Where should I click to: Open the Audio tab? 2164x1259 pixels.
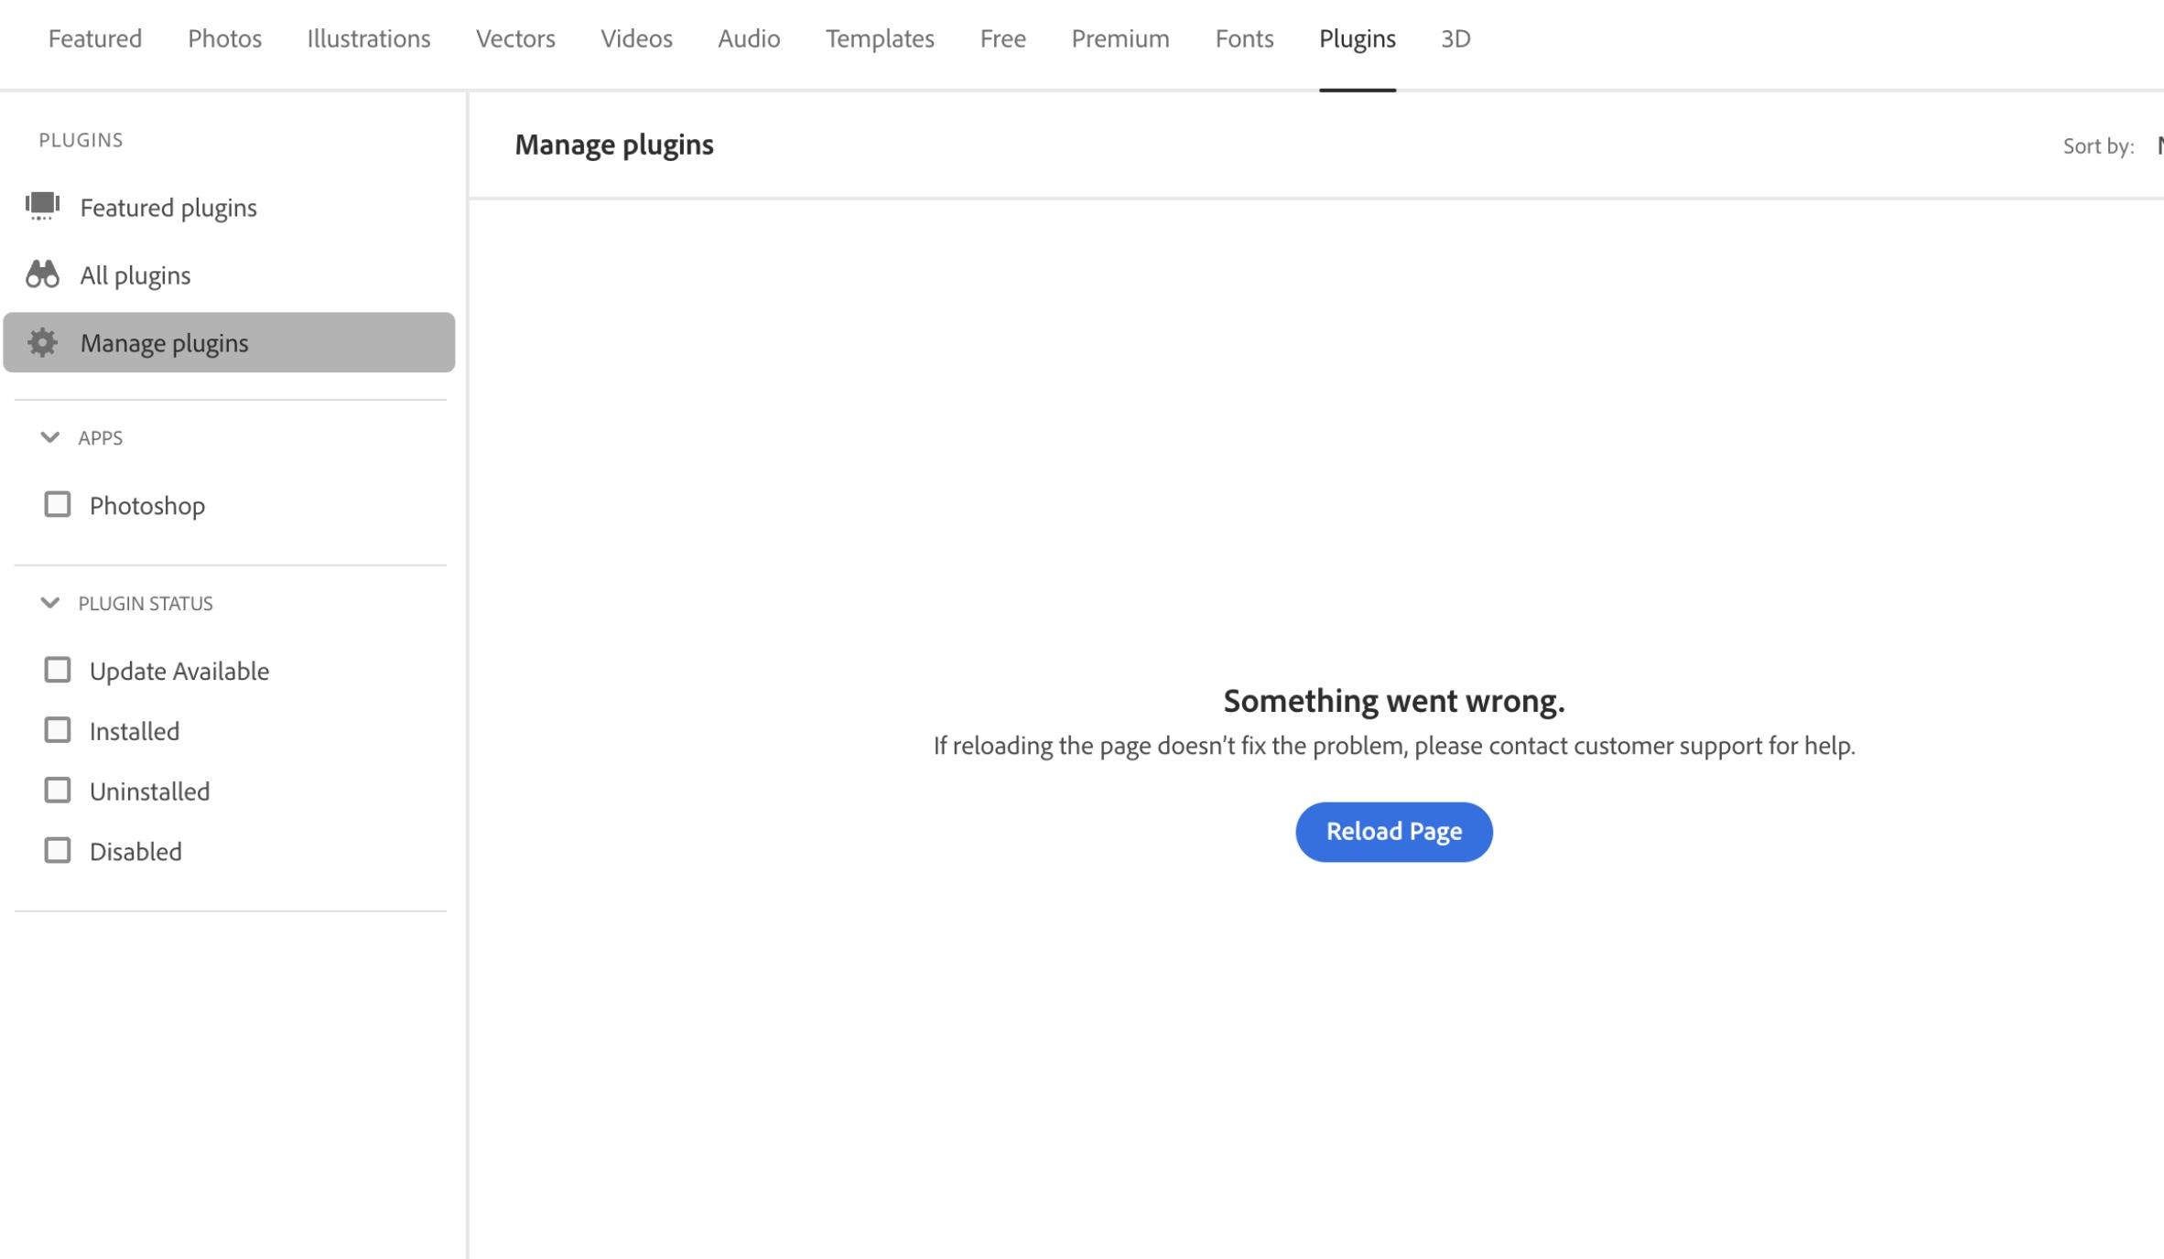[749, 38]
